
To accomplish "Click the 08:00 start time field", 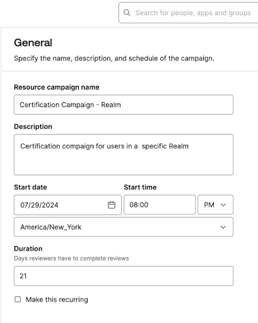I will pos(160,204).
